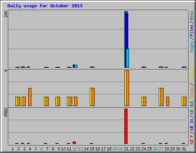The height and width of the screenshot is (153, 196).
Task: Click the day '1' x-axis label
Action: [x=13, y=149]
